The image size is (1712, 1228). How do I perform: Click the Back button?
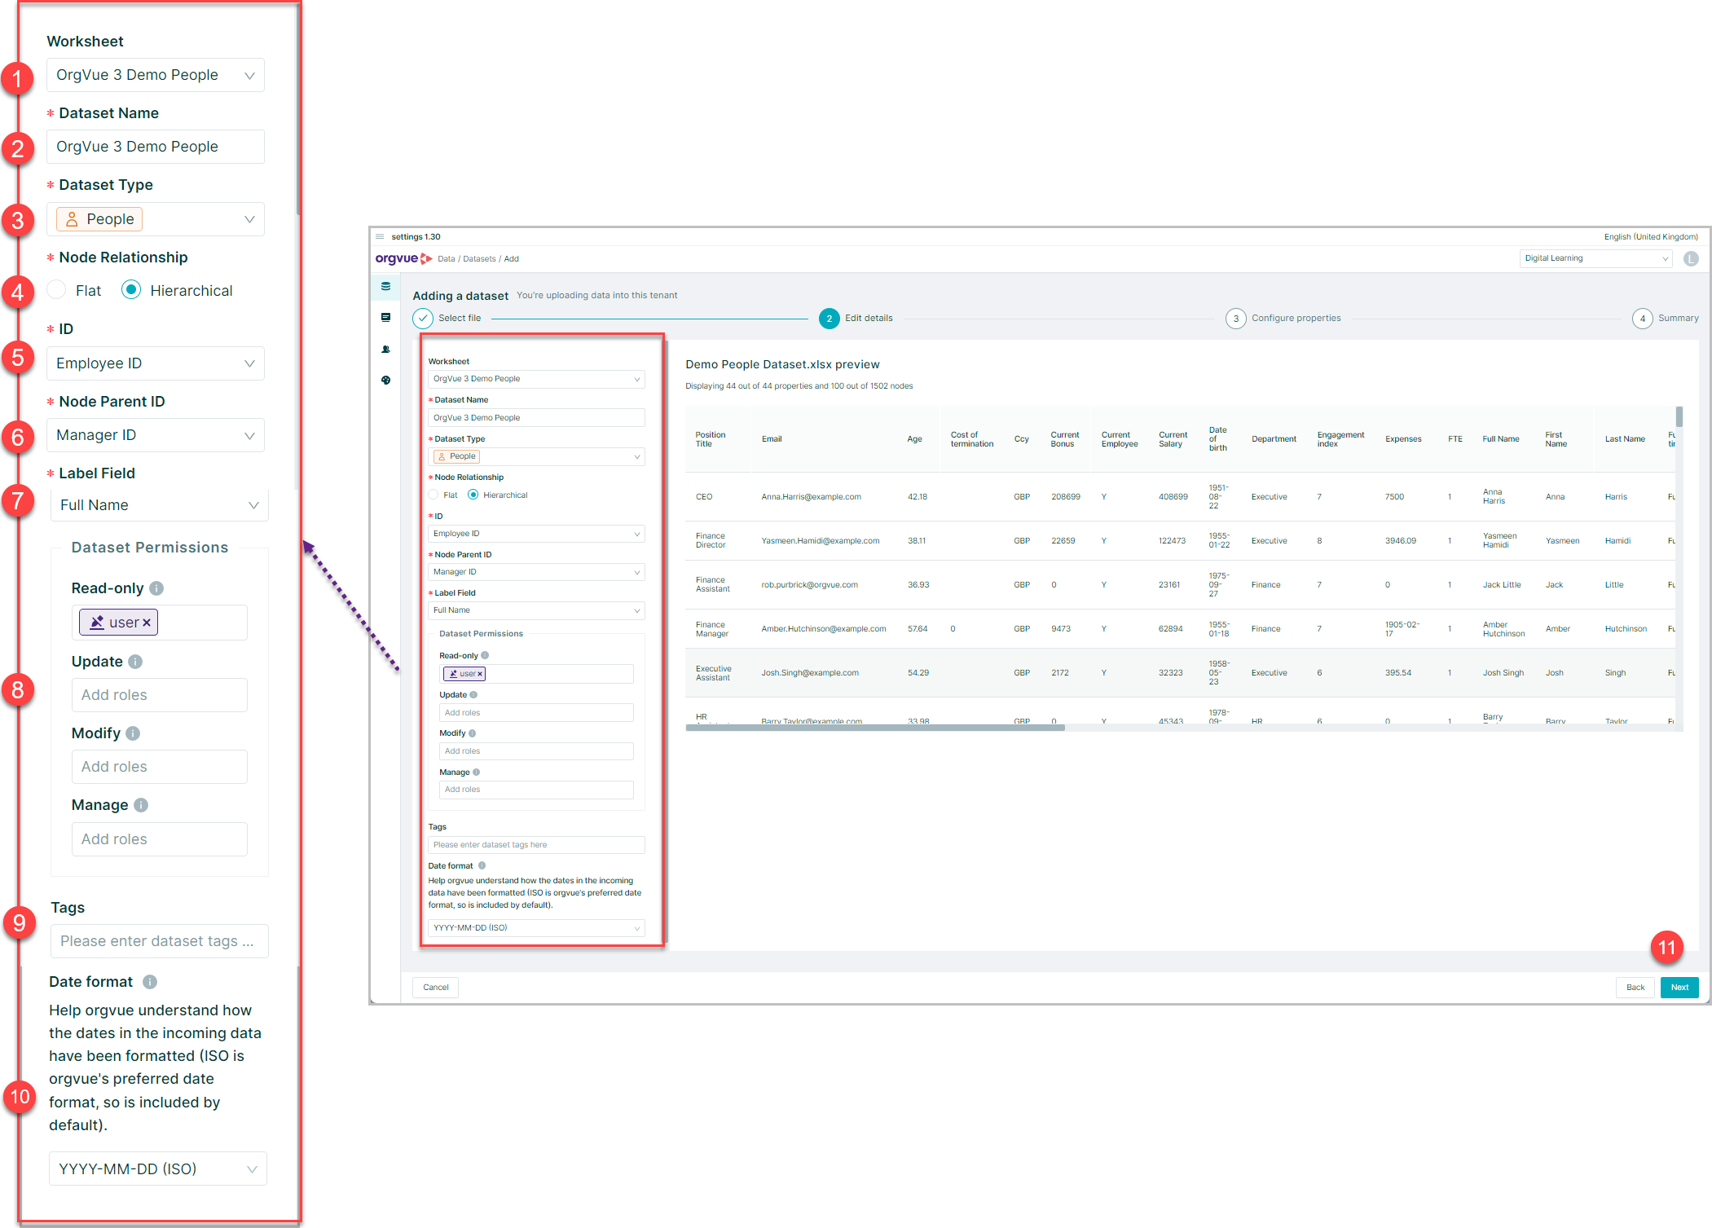click(1635, 987)
